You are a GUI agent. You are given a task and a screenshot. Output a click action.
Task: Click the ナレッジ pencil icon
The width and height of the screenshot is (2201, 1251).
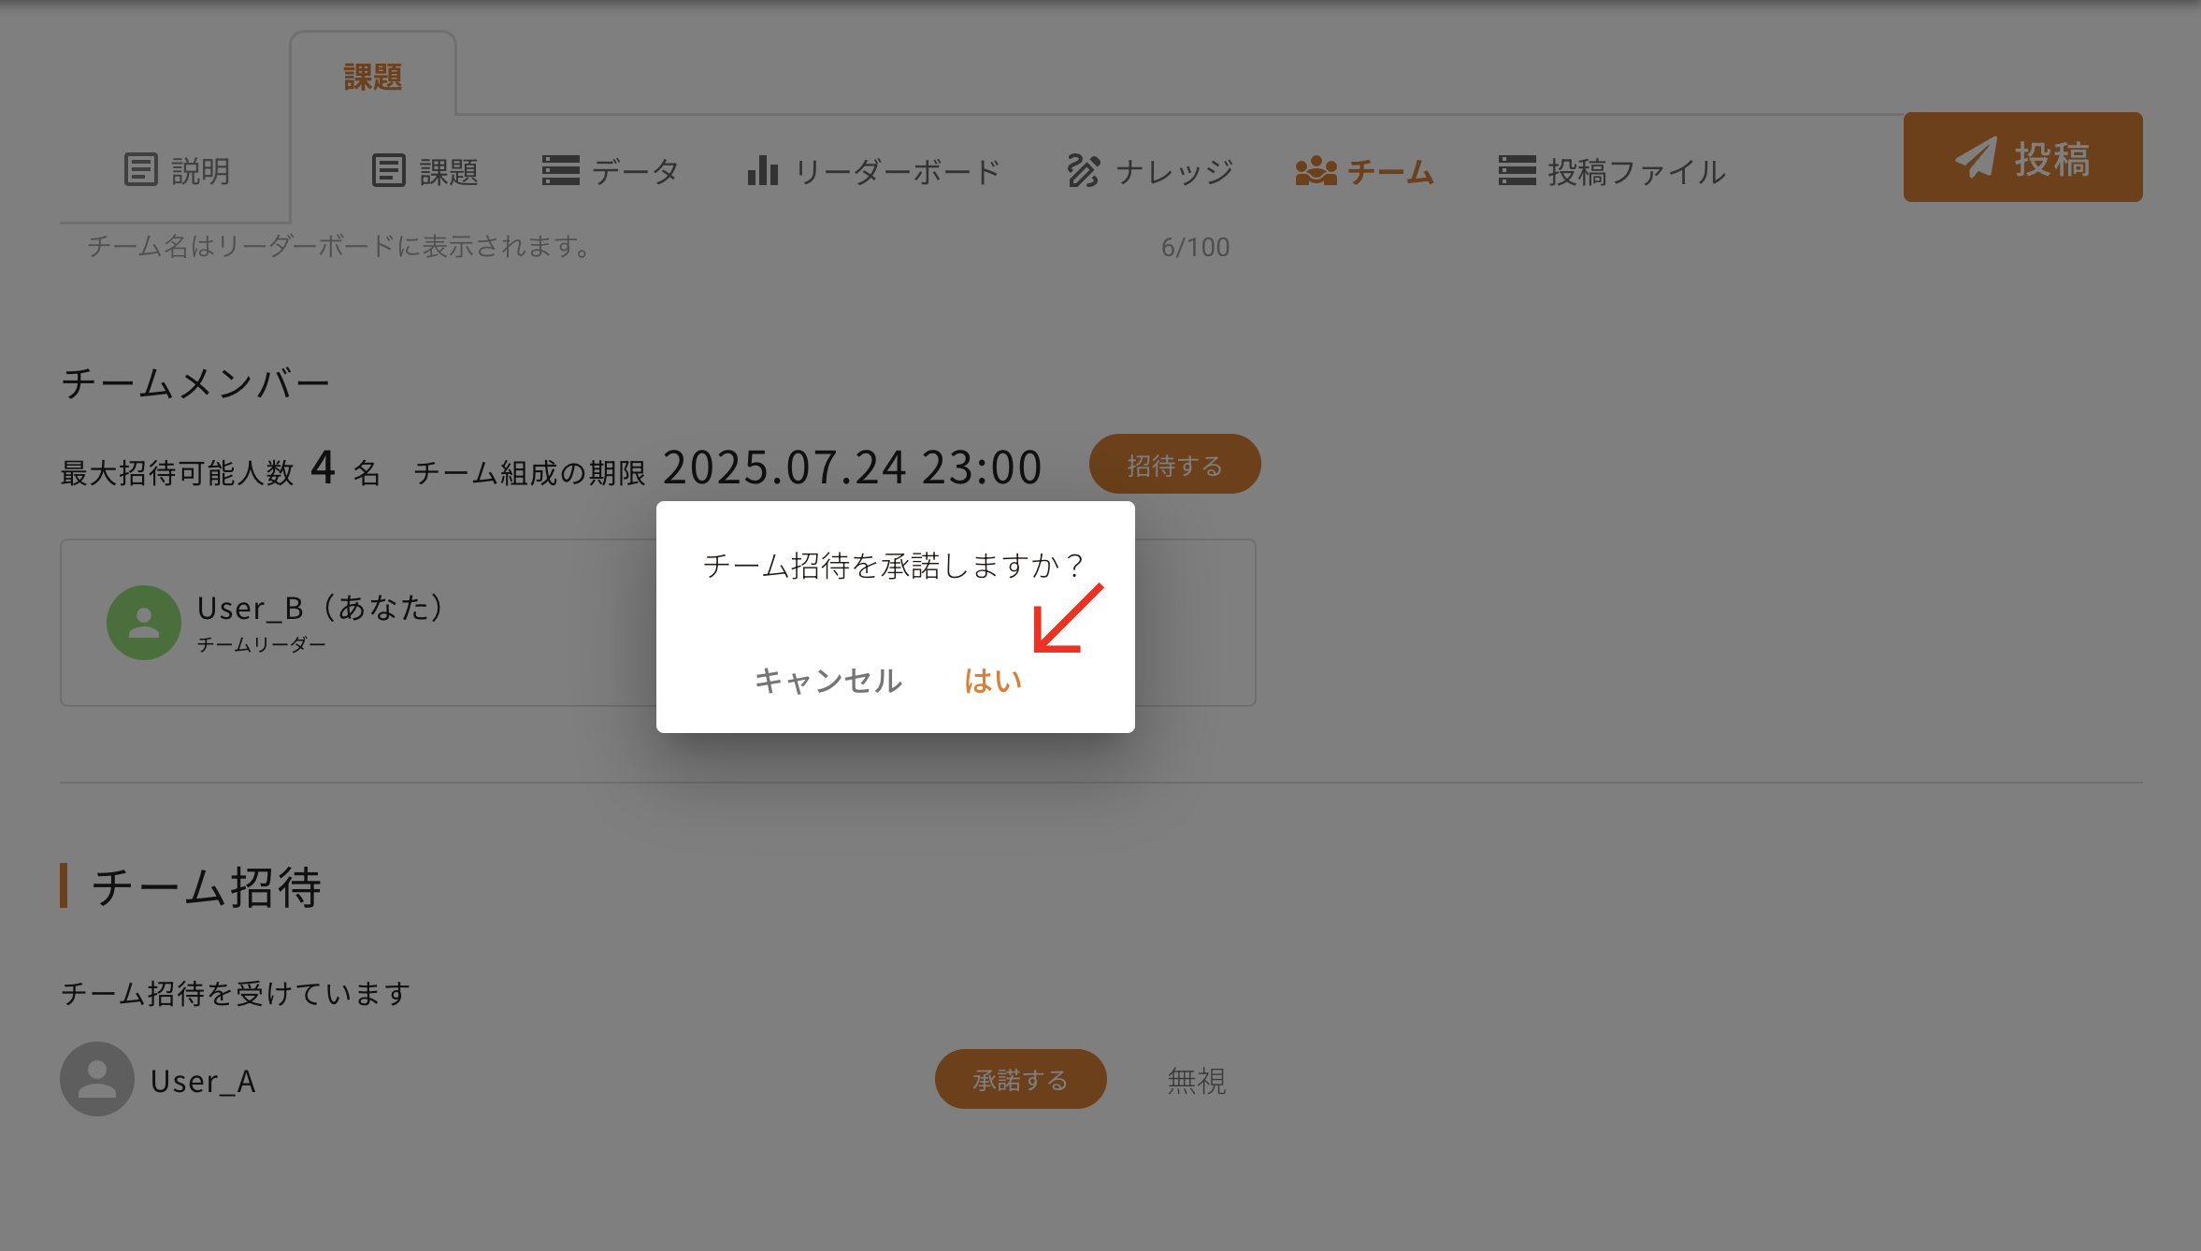click(x=1084, y=170)
